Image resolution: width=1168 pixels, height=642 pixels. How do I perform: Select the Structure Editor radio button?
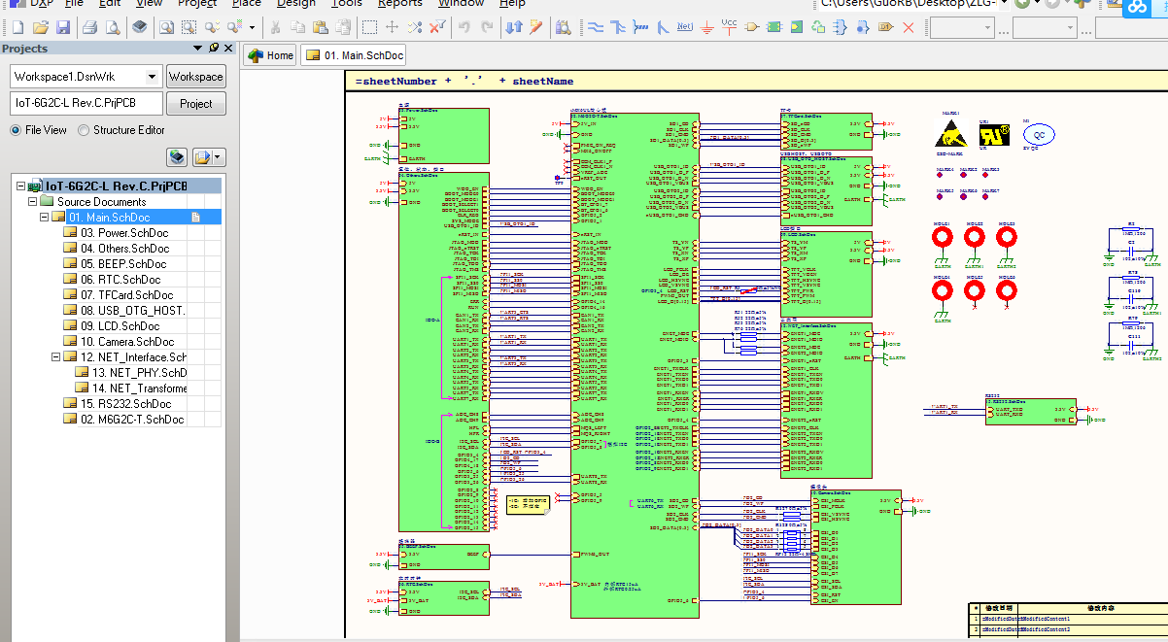click(x=84, y=130)
